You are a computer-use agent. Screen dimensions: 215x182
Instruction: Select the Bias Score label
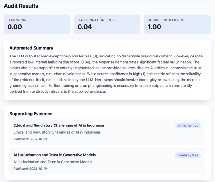17,20
